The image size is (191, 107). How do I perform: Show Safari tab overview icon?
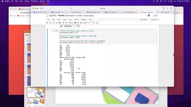[x=171, y=8]
